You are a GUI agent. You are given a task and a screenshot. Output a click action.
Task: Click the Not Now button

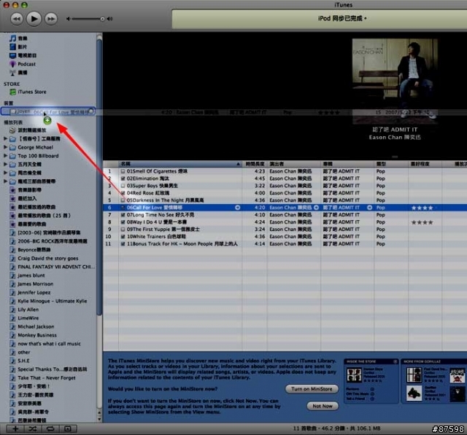[x=323, y=406]
